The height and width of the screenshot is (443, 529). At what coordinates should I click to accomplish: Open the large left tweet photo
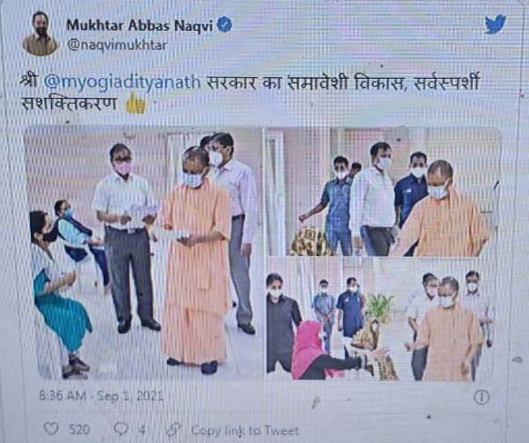(x=143, y=253)
